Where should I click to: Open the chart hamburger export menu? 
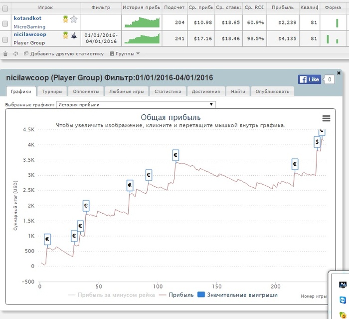point(326,118)
